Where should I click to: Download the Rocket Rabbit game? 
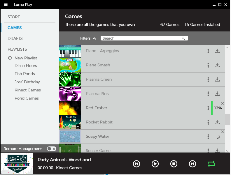coord(217,122)
